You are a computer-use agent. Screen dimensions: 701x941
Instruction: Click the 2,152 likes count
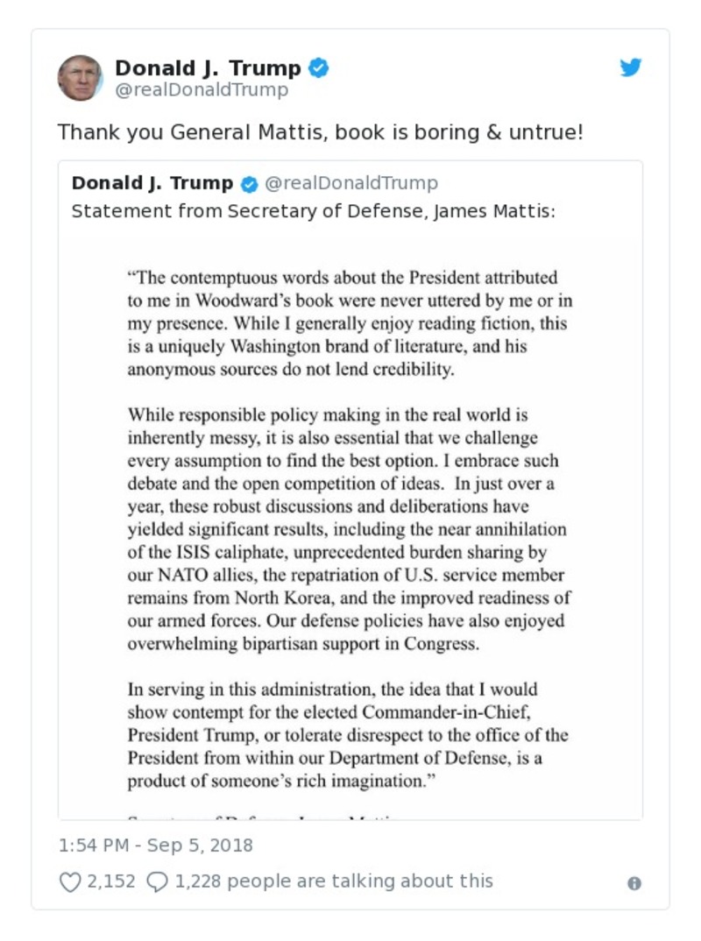point(110,881)
